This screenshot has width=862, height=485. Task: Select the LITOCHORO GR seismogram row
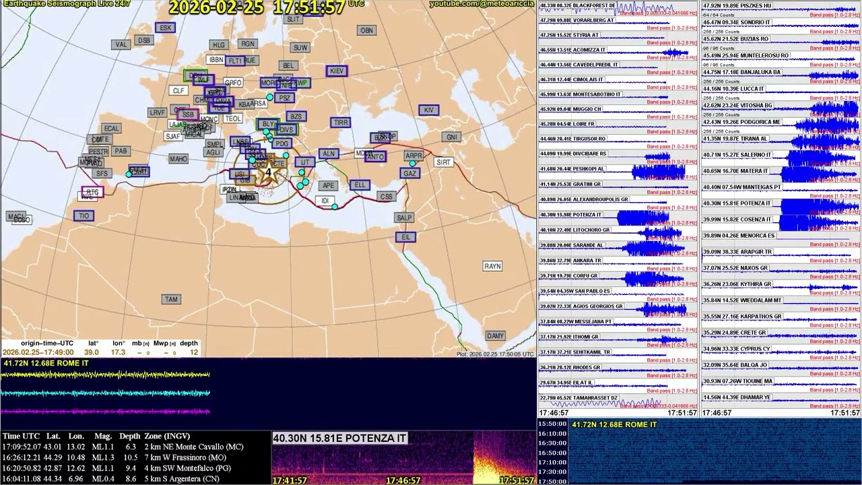click(618, 233)
